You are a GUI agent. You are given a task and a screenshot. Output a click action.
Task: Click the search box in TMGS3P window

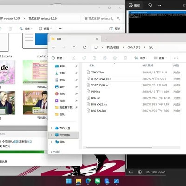[102, 18]
